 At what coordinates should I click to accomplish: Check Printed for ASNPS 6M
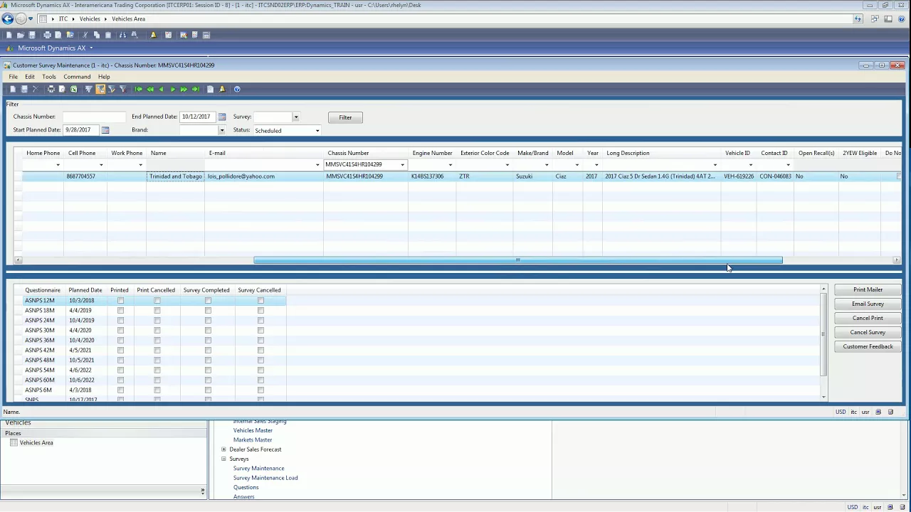pos(120,390)
